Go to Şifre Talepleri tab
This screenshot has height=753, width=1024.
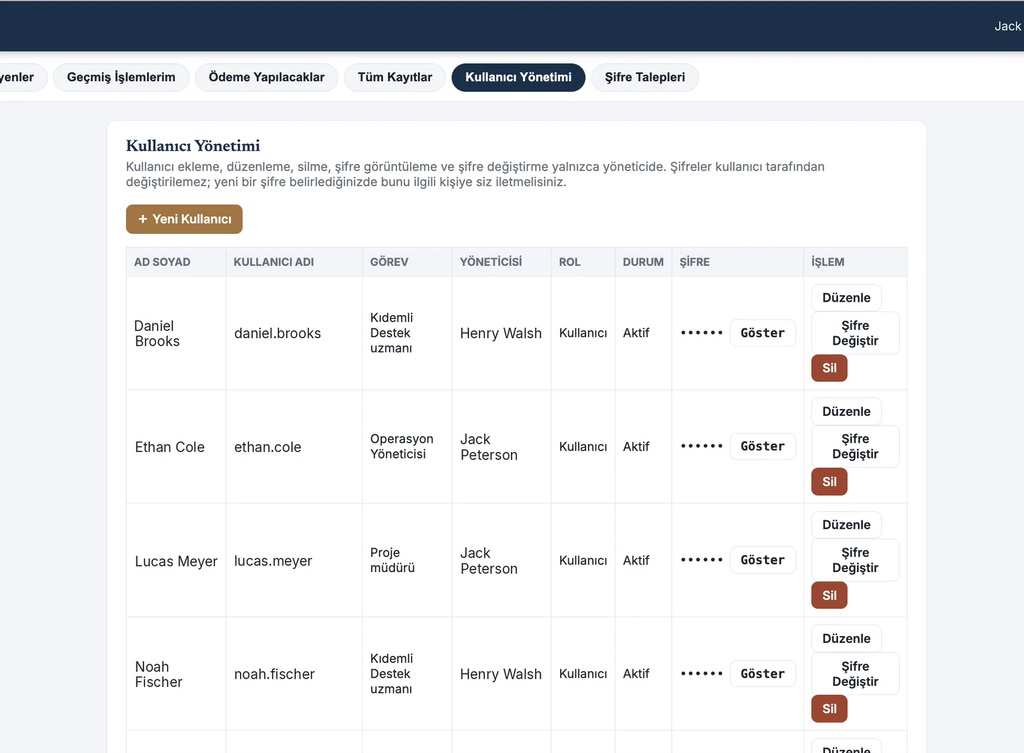point(645,77)
